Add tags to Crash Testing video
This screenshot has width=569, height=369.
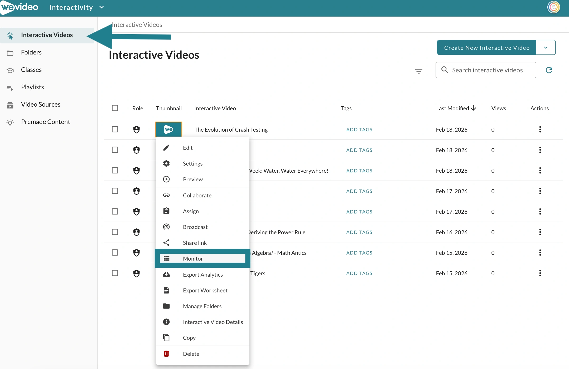[359, 129]
